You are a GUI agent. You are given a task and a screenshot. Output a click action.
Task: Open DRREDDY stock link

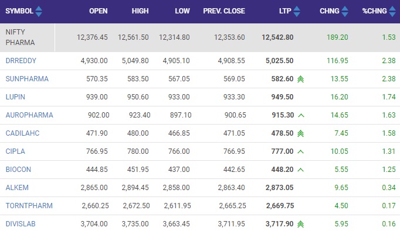coord(21,61)
